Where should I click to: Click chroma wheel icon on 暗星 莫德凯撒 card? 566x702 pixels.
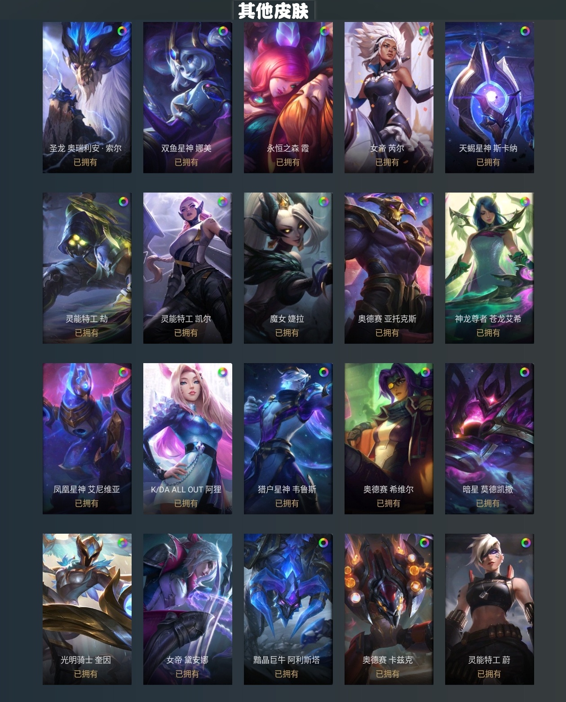point(525,372)
